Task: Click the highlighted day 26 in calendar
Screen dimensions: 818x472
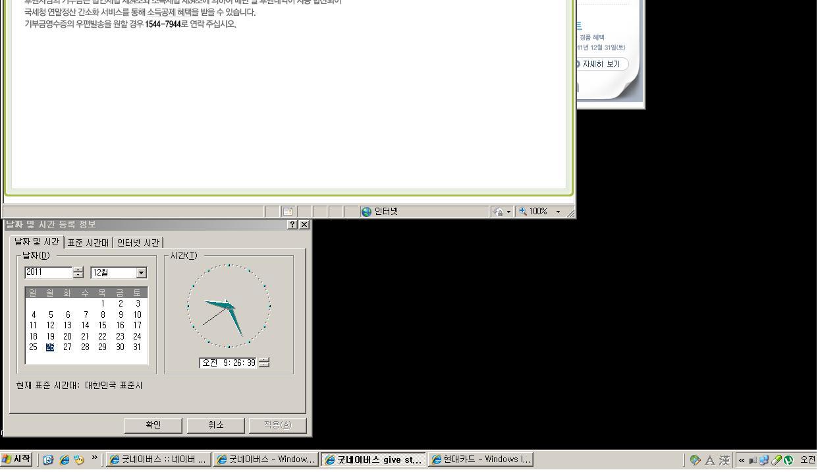Action: click(x=50, y=347)
